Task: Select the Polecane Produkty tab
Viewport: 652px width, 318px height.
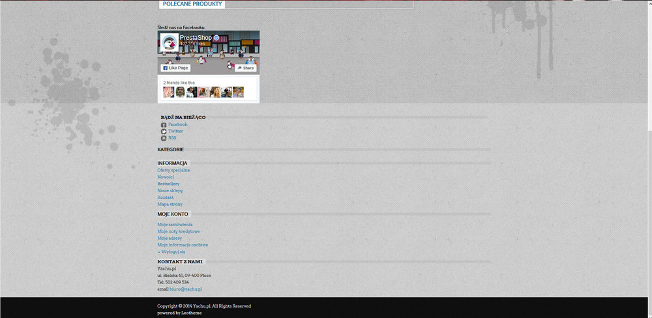Action: tap(192, 4)
